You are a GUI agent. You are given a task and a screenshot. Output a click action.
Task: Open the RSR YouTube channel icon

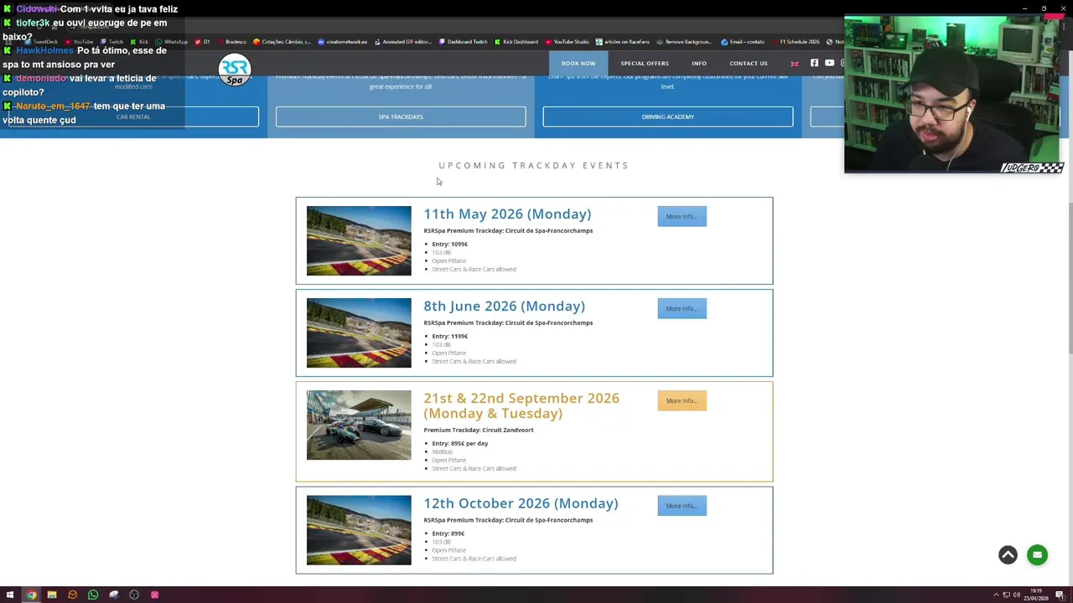829,63
